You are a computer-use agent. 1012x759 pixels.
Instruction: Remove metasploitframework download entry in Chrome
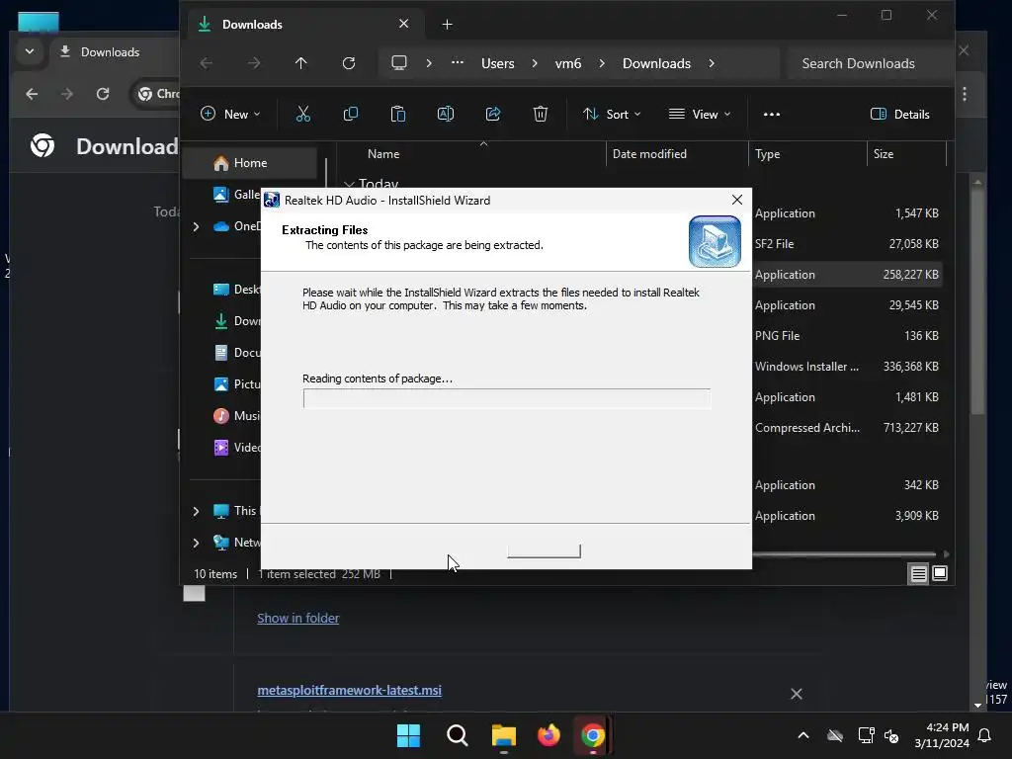797,694
